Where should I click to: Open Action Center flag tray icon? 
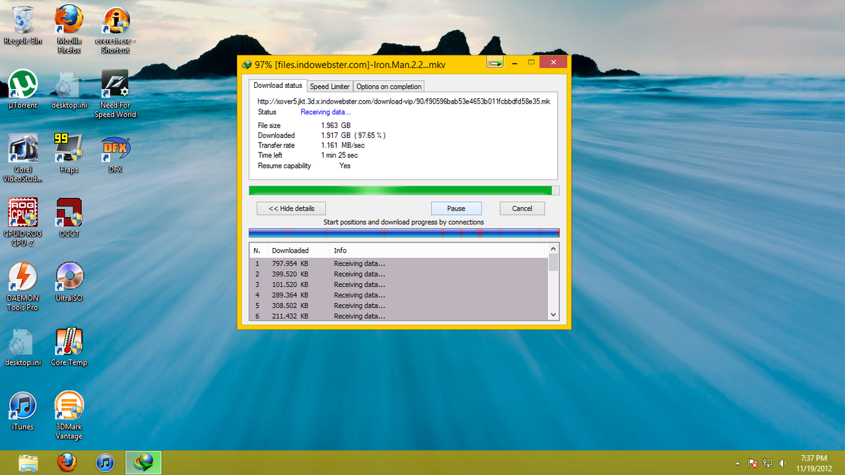[x=752, y=463]
